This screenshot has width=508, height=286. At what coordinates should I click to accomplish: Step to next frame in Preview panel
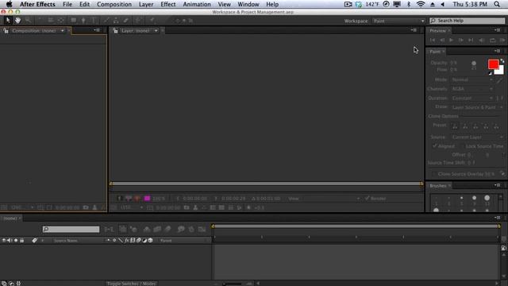(x=460, y=41)
